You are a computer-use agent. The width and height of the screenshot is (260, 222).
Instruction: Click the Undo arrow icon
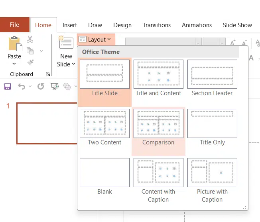[x=21, y=86]
